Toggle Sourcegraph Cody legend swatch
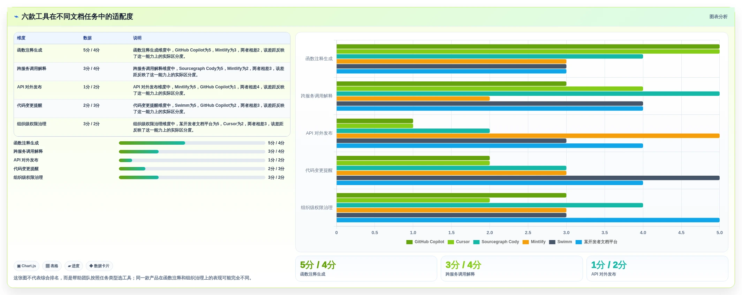 (x=476, y=242)
